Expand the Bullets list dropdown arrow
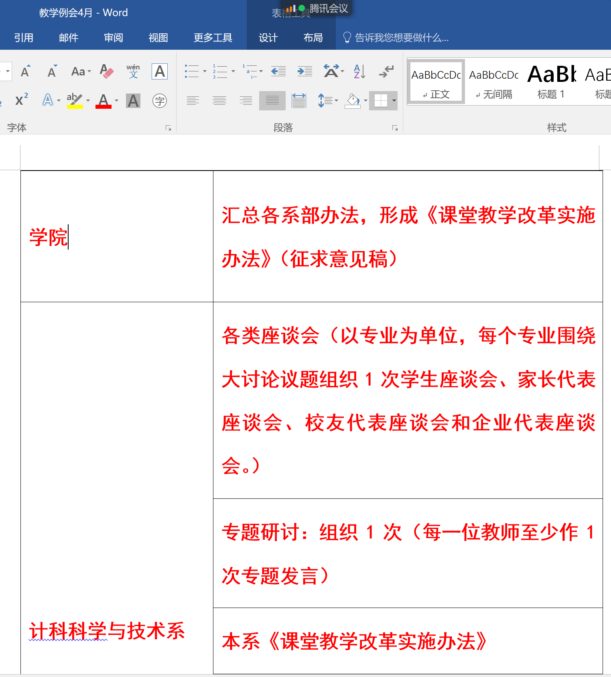The height and width of the screenshot is (677, 611). 205,71
